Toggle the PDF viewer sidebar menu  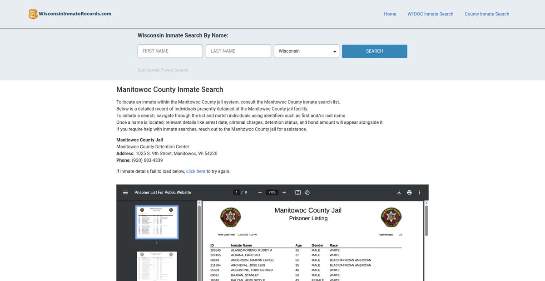pyautogui.click(x=125, y=193)
